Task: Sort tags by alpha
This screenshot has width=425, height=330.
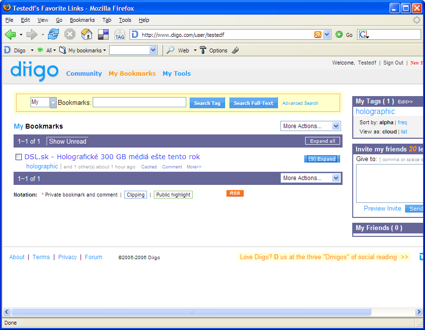Action: click(x=386, y=122)
